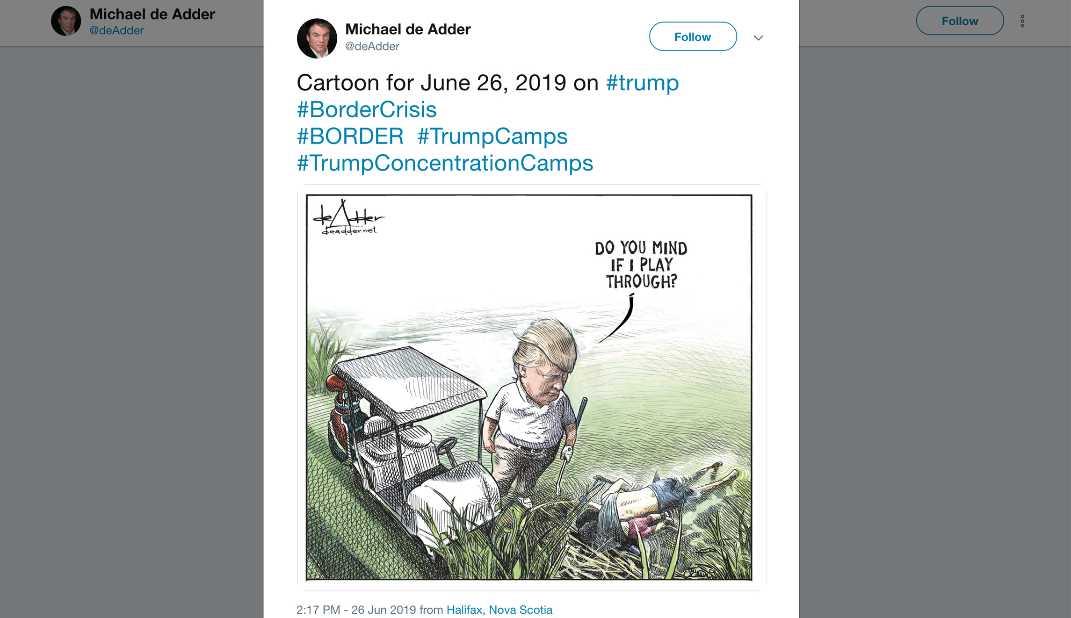Open the three-dot overflow menu top right
The height and width of the screenshot is (618, 1071).
pyautogui.click(x=1022, y=21)
